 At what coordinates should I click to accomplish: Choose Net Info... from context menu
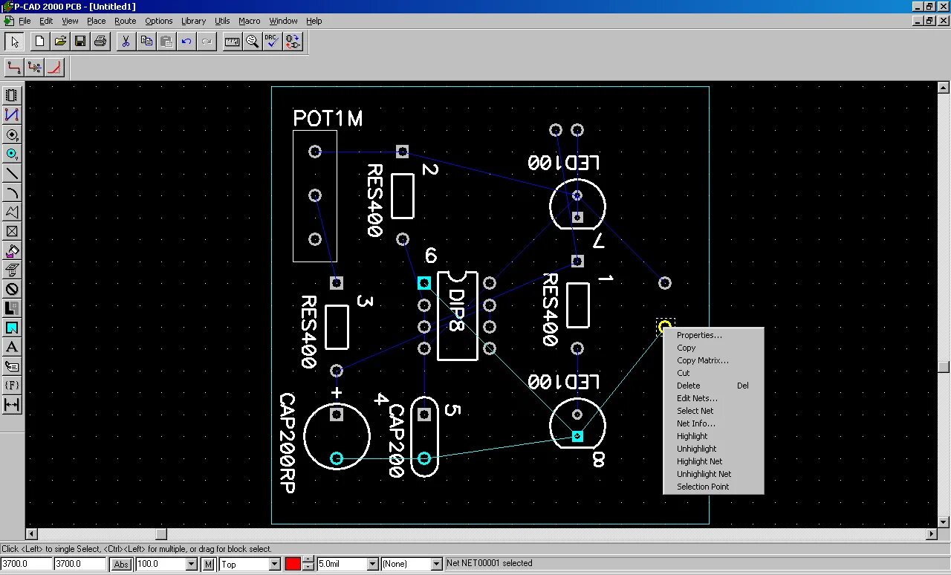point(713,423)
